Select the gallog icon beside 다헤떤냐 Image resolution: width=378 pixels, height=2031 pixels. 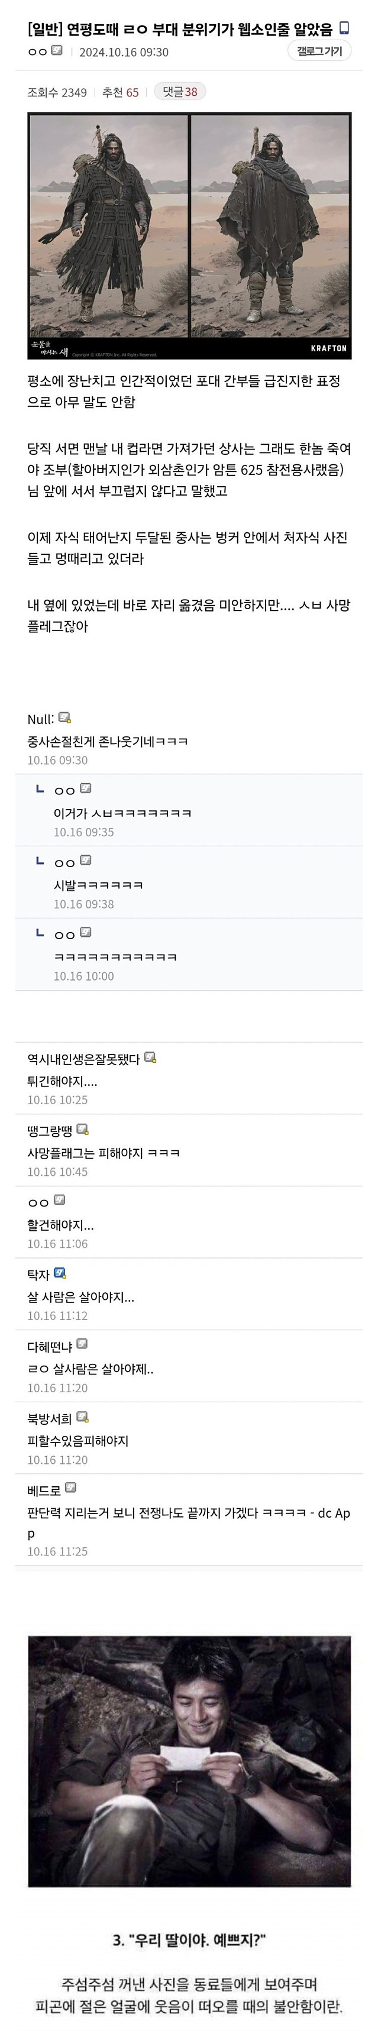click(x=83, y=1345)
